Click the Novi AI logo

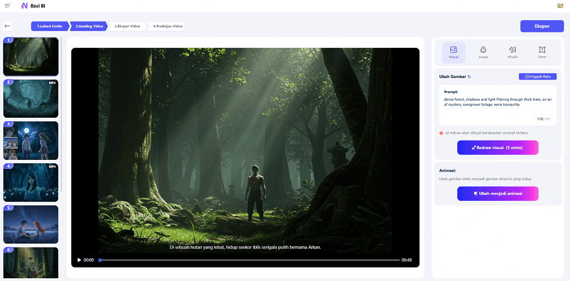tap(34, 6)
